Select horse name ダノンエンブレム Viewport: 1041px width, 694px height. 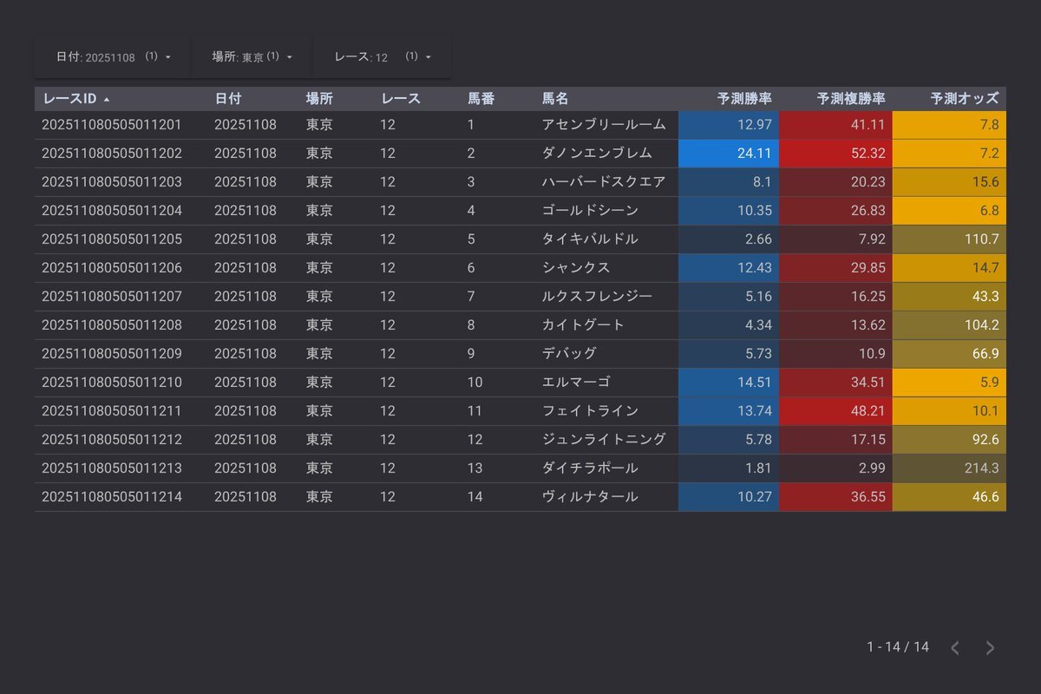coord(597,154)
